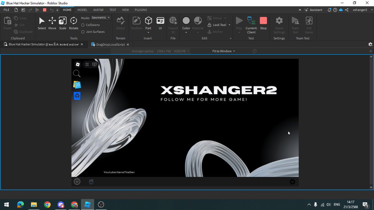Switch to the VIEW ribbon tab
Screen dimensions: 374x210
(x=125, y=10)
